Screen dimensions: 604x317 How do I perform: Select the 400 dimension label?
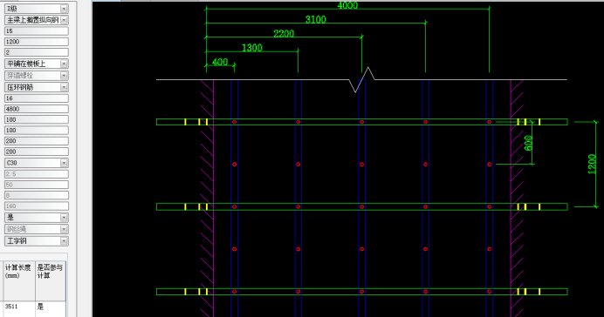pyautogui.click(x=220, y=62)
